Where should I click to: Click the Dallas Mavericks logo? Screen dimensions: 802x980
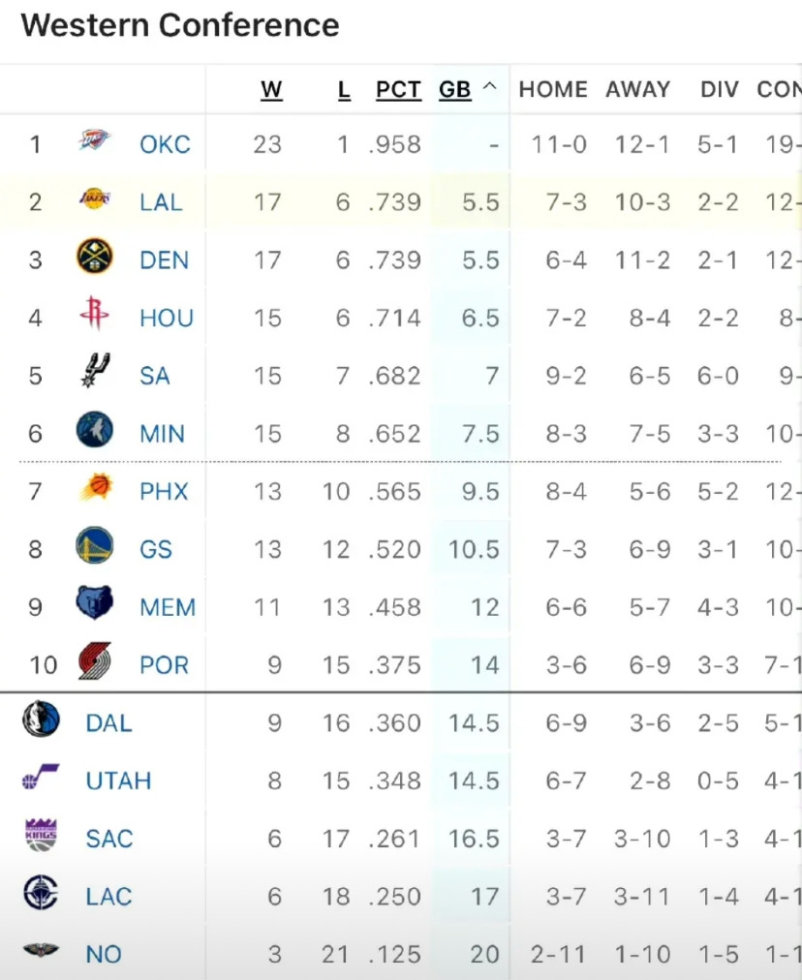(x=41, y=720)
